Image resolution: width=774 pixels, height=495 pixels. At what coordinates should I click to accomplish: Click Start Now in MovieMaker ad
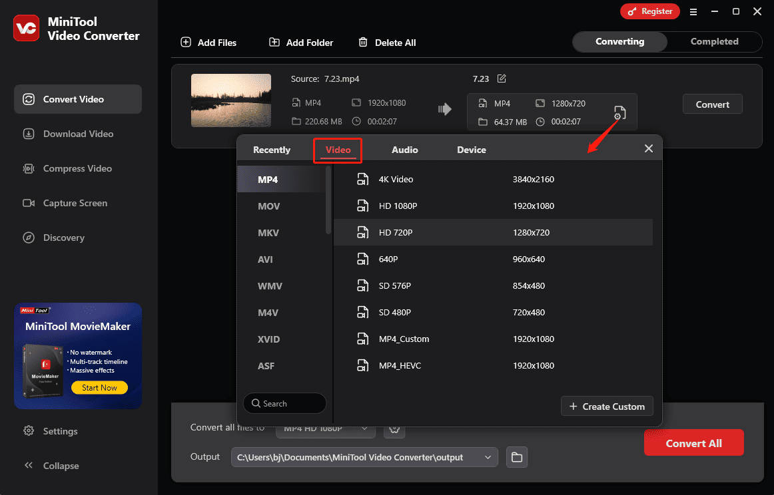99,387
